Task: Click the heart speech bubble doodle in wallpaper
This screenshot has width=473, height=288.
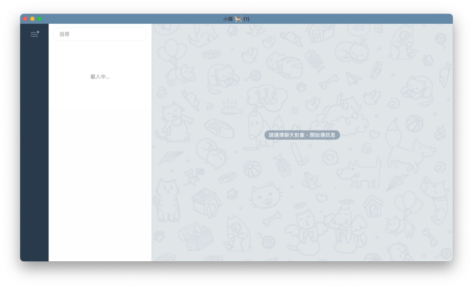Action: (330, 157)
